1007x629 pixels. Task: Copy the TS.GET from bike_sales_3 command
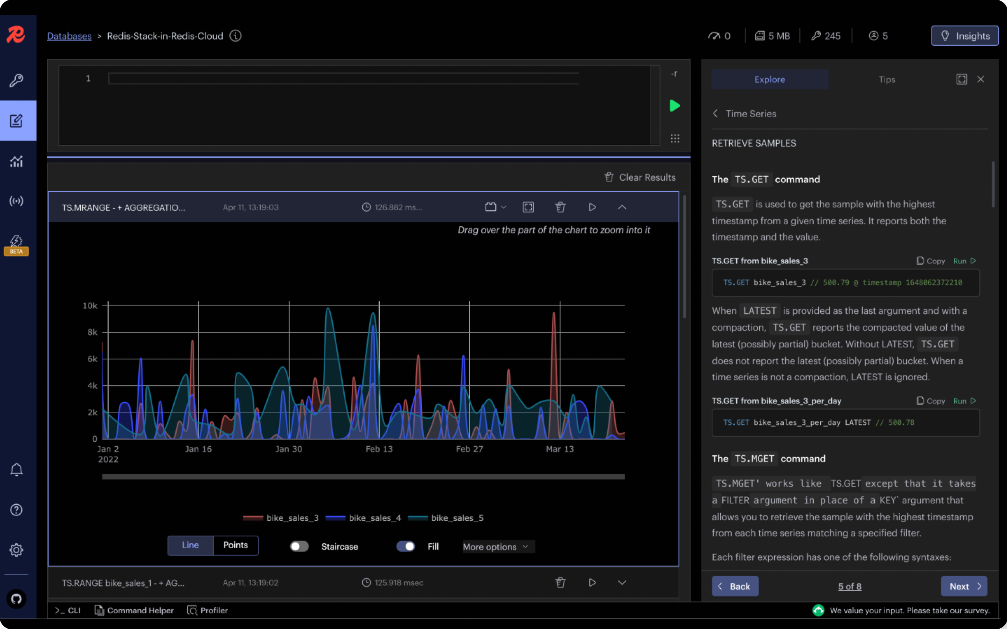(931, 261)
